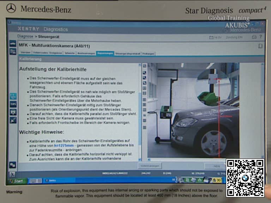This screenshot has height=203, width=271.
Task: Click the Vollbild anzeigen button
Action: pos(150,166)
